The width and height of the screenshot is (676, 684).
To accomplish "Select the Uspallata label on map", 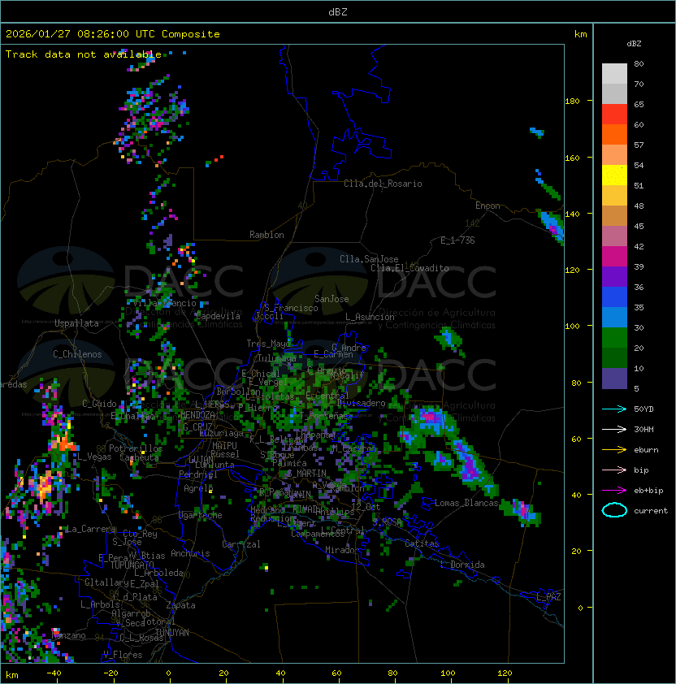I will click(76, 323).
